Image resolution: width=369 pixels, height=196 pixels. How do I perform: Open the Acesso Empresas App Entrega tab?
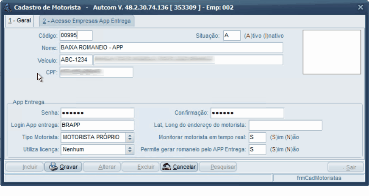tap(86, 21)
